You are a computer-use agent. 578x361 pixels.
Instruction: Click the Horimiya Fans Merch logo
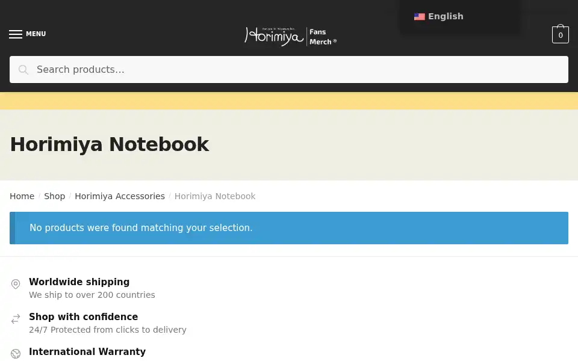(x=290, y=36)
